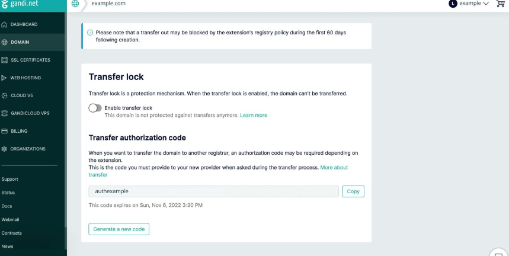Image resolution: width=509 pixels, height=256 pixels.
Task: Click the SSL Certificates sidebar icon
Action: point(5,60)
